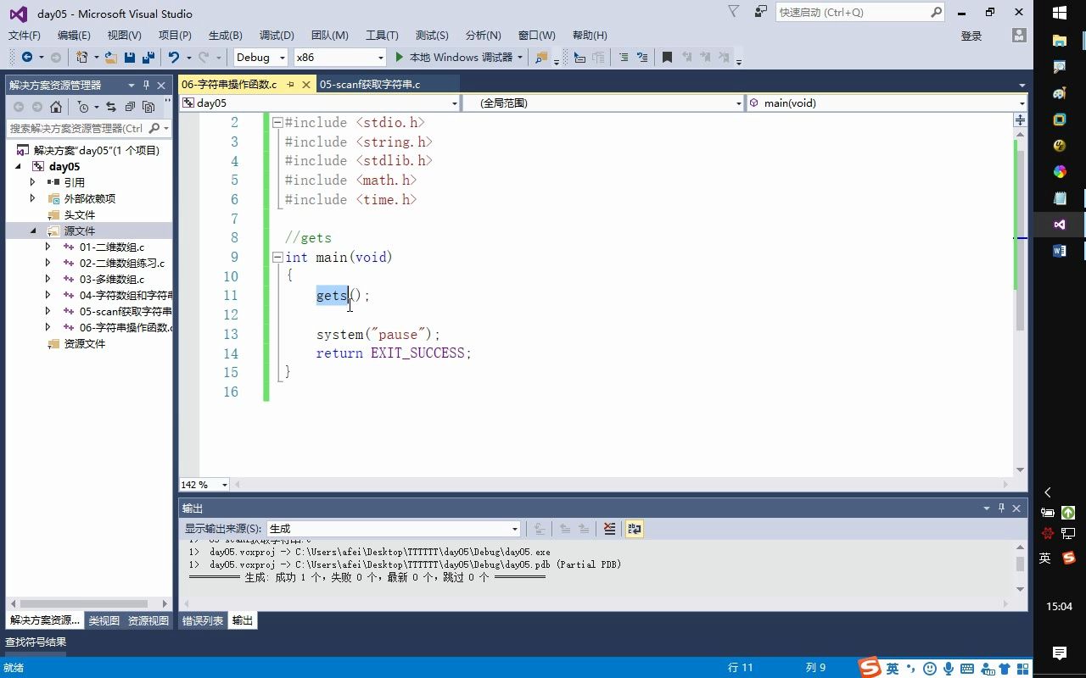This screenshot has width=1086, height=678.
Task: Collapse the #include region in editor
Action: (x=277, y=122)
